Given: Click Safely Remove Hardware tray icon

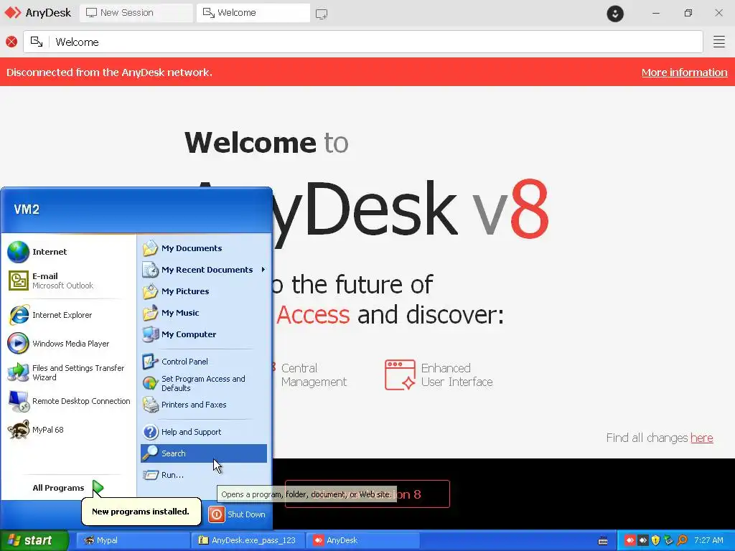Looking at the screenshot, I should [669, 541].
